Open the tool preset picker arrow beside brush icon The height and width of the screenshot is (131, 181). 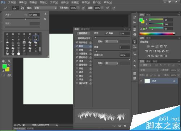[x=9, y=8]
